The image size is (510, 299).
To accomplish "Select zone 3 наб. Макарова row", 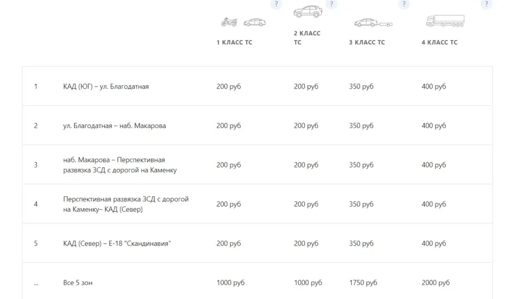I will point(257,164).
